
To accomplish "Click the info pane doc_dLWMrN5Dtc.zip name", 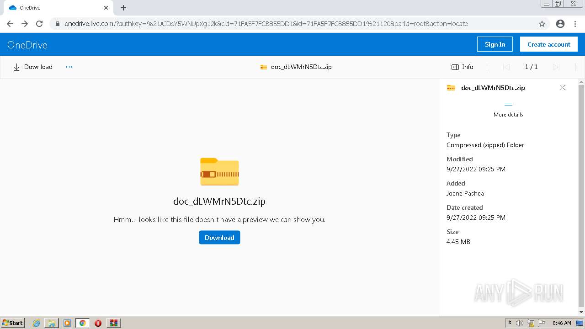I will pyautogui.click(x=493, y=88).
